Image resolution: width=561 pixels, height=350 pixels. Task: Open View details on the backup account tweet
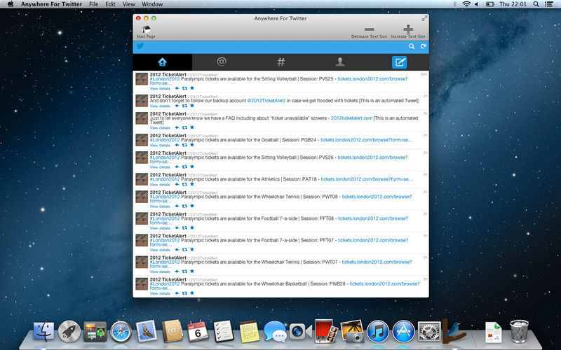(160, 106)
